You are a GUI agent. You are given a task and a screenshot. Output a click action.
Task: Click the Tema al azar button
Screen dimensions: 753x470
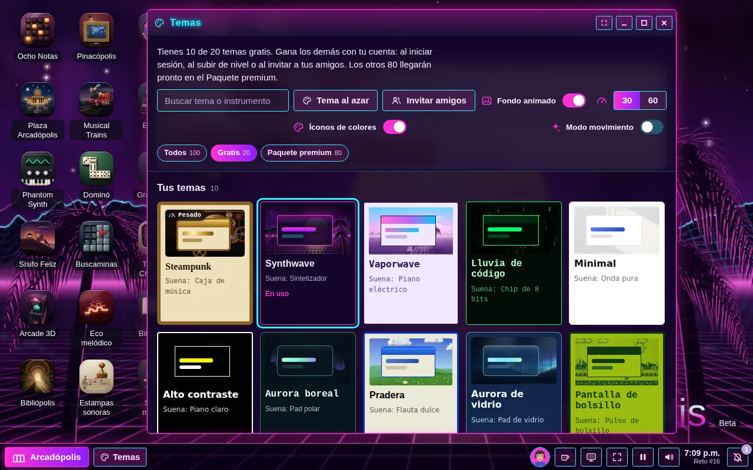pyautogui.click(x=335, y=100)
